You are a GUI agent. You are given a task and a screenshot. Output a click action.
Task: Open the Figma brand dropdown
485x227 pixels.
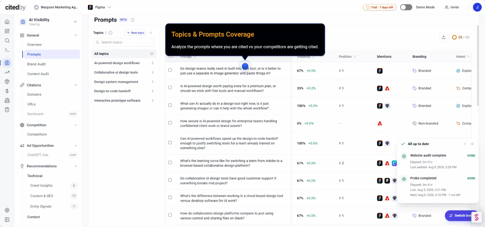pyautogui.click(x=99, y=7)
